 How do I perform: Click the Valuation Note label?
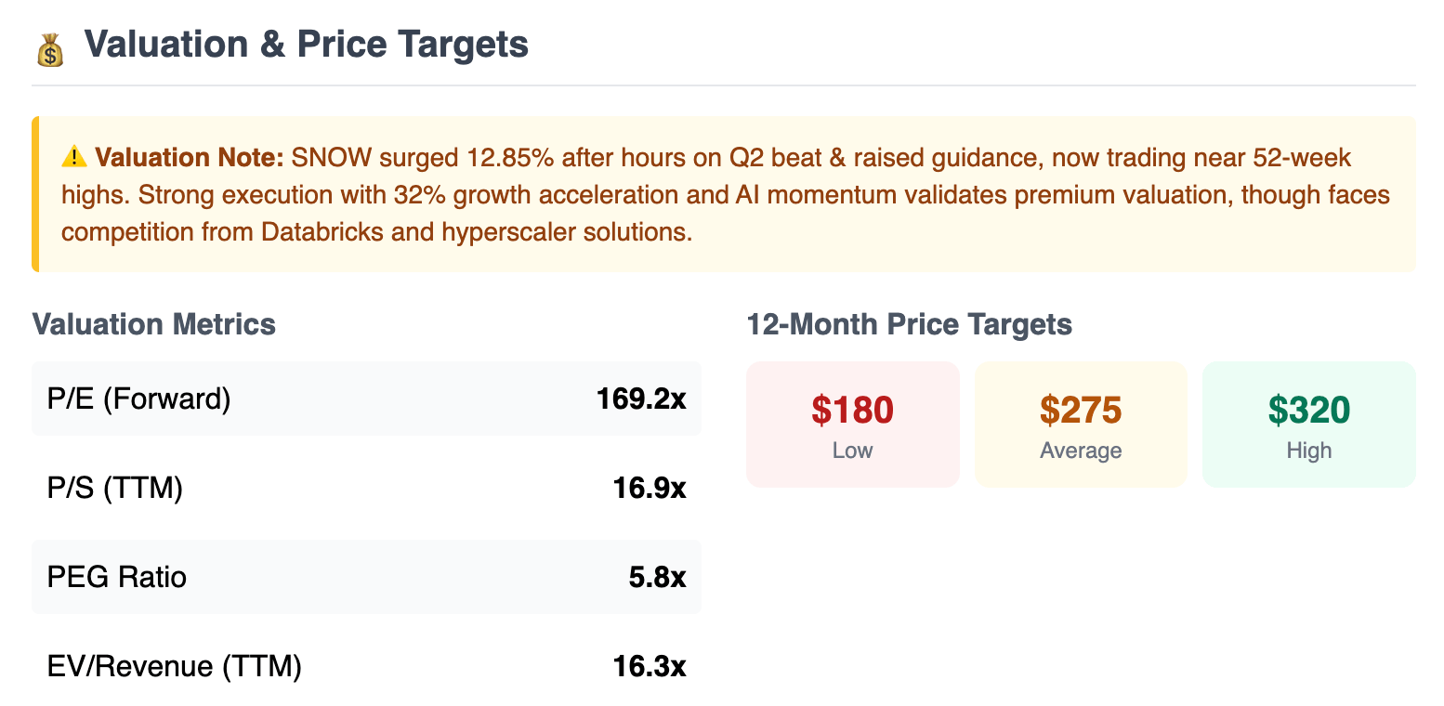pyautogui.click(x=189, y=157)
